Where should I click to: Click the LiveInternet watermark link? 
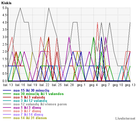coord(125,118)
